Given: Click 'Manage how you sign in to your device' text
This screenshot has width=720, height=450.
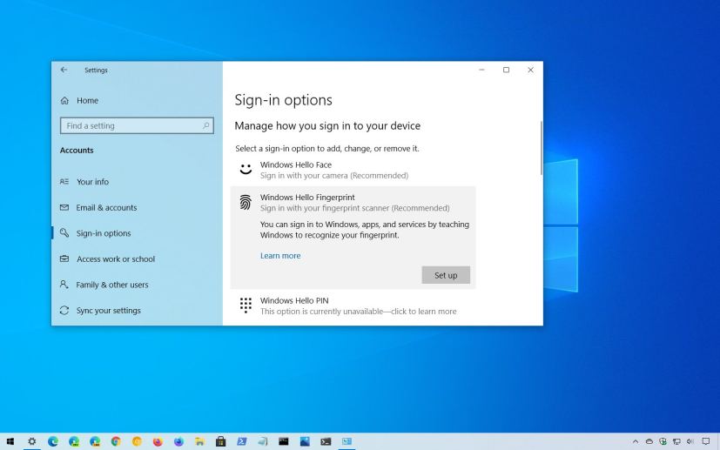Looking at the screenshot, I should (327, 126).
